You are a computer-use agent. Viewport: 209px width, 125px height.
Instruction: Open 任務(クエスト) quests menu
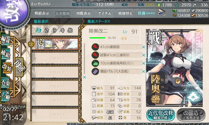[146, 13]
